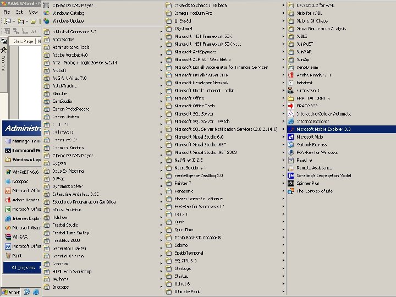Image resolution: width=396 pixels, height=297 pixels.
Task: Click the All Programs button
Action: tap(22, 268)
